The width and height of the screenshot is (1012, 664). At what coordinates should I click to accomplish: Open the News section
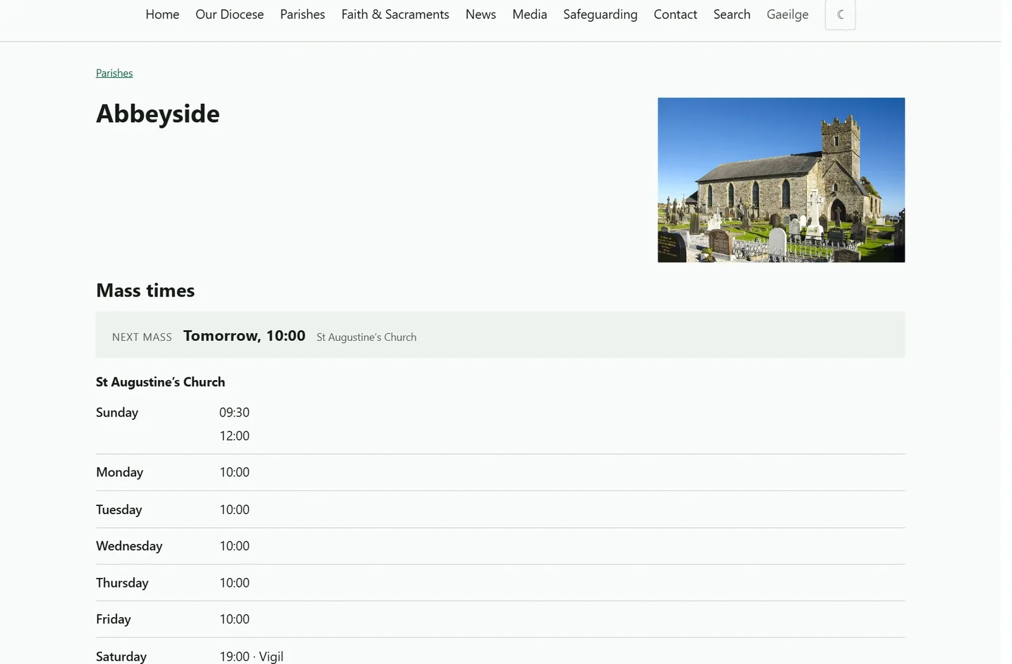pyautogui.click(x=481, y=15)
